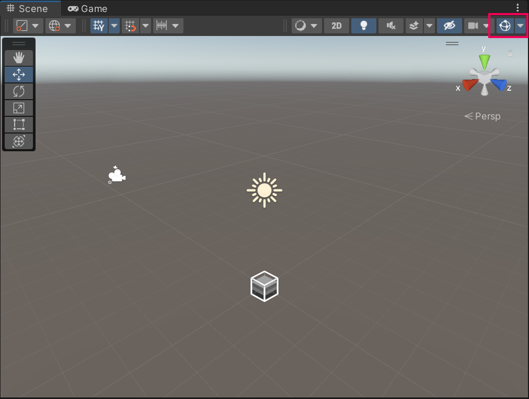This screenshot has width=529, height=399.
Task: Click the green Y axis cone on the orientation gizmo
Action: pos(485,62)
